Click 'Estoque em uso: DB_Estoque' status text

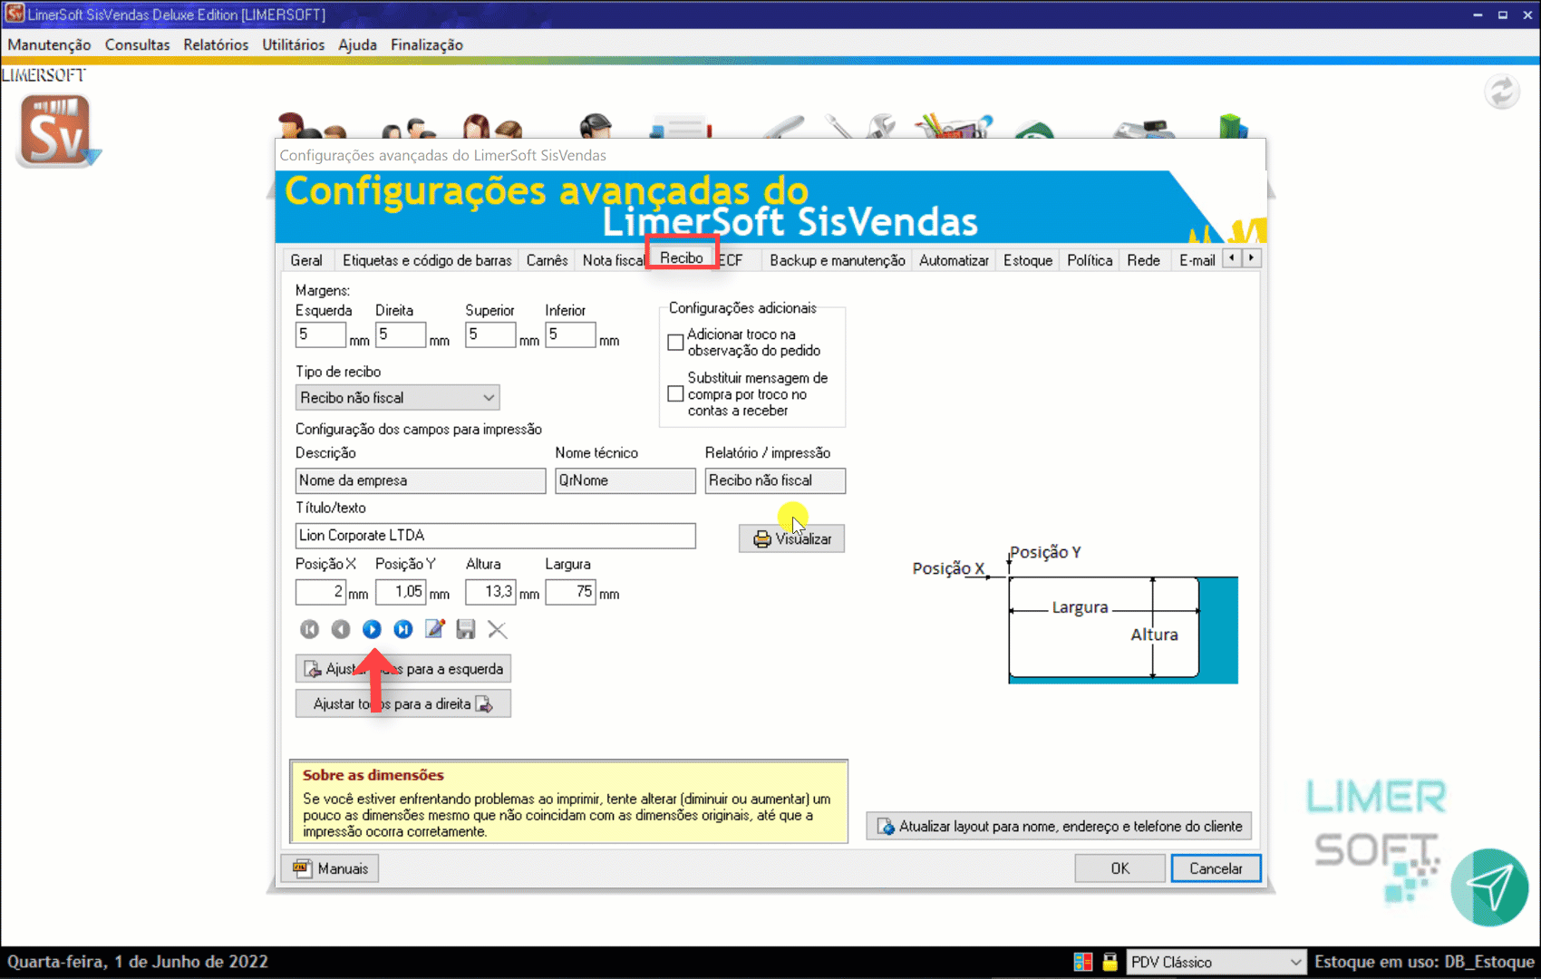[x=1424, y=962]
